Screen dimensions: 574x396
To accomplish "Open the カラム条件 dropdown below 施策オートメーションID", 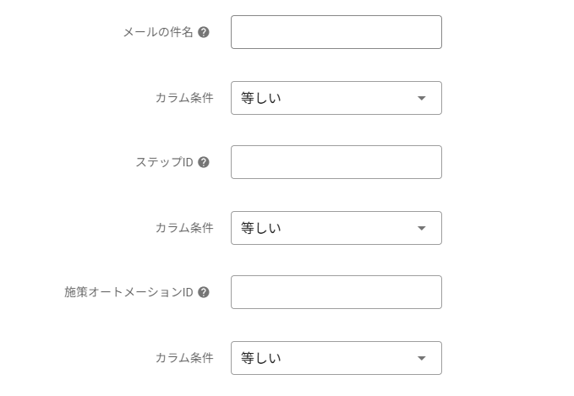I will point(336,358).
